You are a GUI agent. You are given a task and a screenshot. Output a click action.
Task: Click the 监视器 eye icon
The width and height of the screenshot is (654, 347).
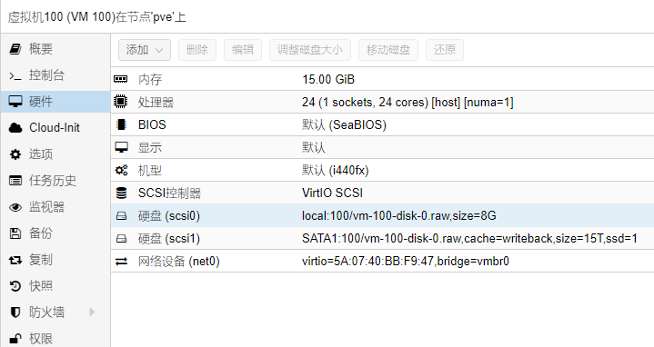coord(15,207)
